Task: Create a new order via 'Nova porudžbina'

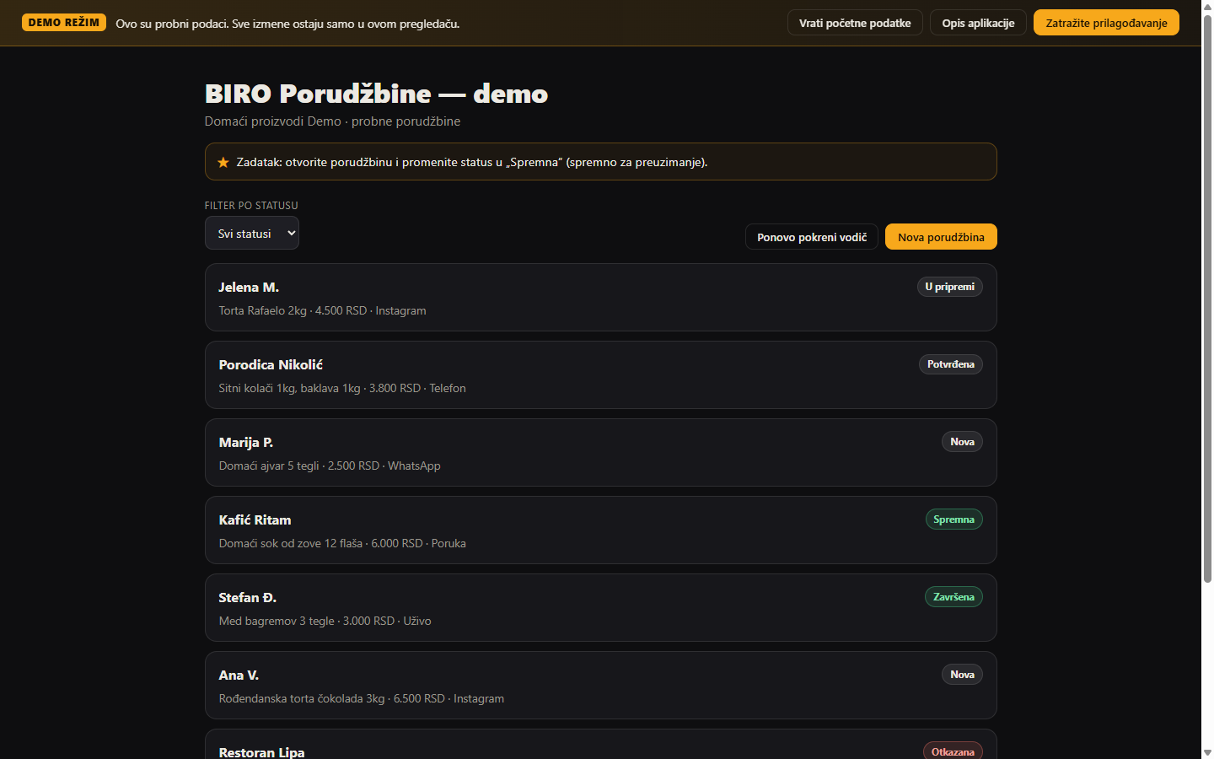Action: (x=941, y=237)
